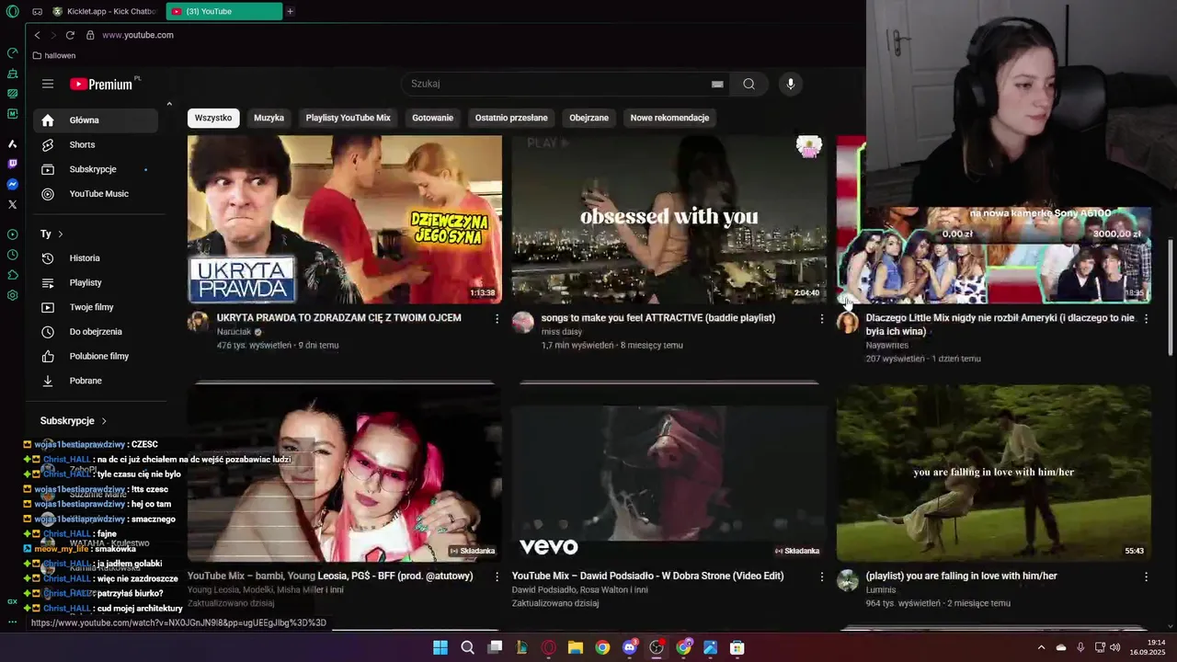Expand the Subskrypcje section heading
The image size is (1177, 662).
pos(74,421)
